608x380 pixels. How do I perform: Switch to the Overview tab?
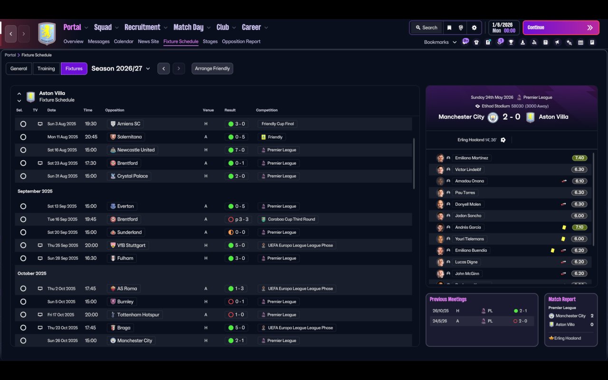tap(74, 42)
